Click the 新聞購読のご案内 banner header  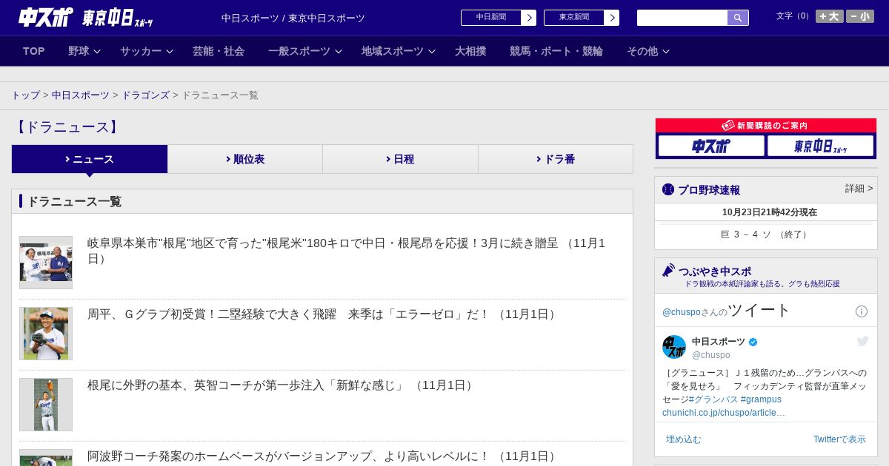click(766, 126)
